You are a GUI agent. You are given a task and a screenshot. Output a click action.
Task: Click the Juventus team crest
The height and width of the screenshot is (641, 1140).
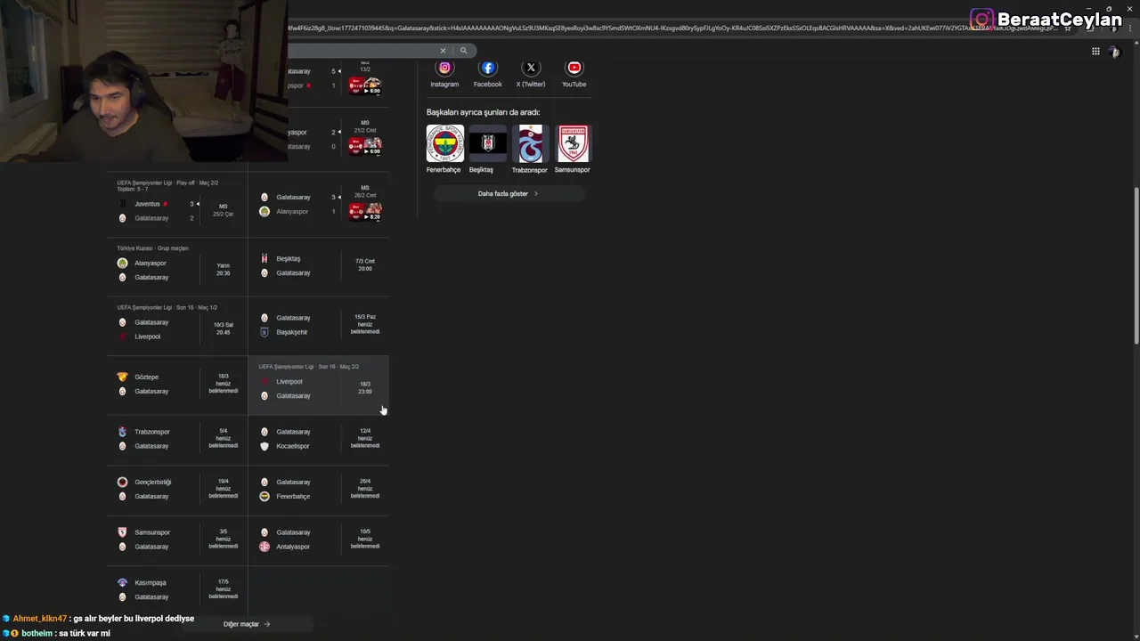click(x=122, y=204)
